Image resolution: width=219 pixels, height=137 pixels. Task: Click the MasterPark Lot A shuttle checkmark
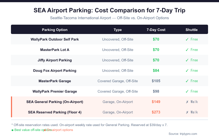pyautogui.click(x=187, y=50)
